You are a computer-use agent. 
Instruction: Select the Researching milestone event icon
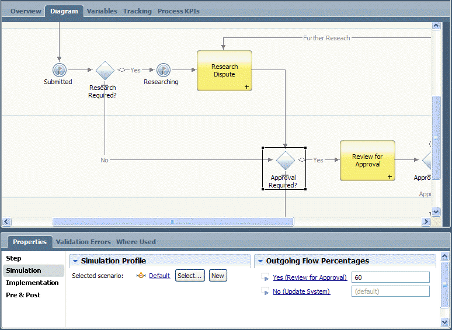[164, 70]
